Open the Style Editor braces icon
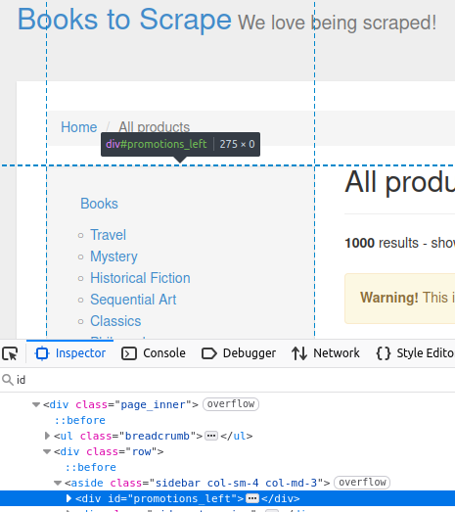 pyautogui.click(x=384, y=353)
